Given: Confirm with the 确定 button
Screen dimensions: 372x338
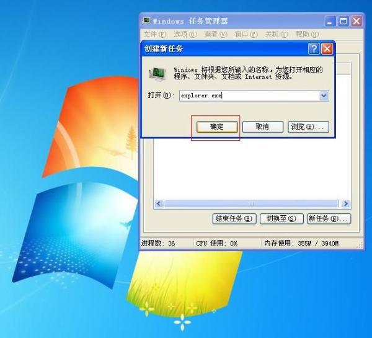Looking at the screenshot, I should pos(217,127).
